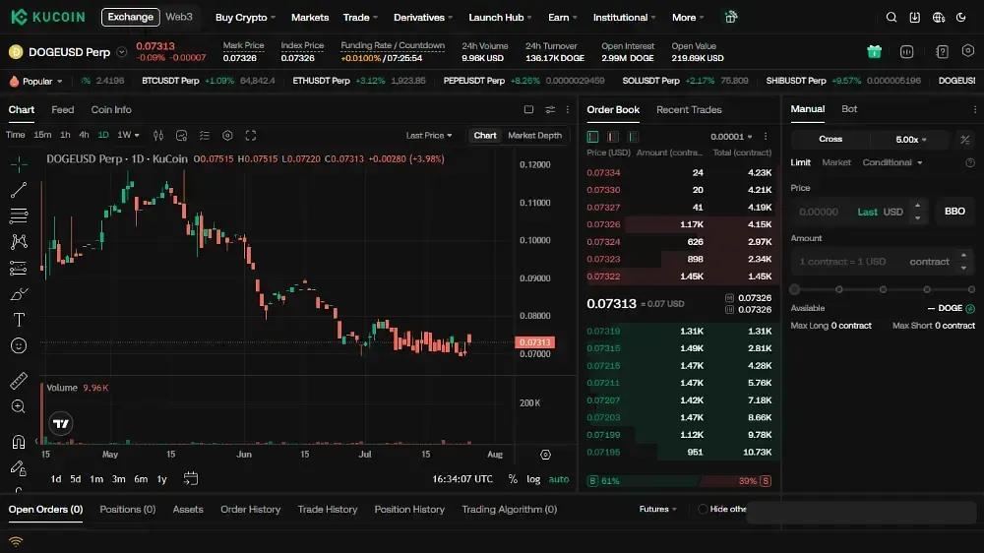
Task: Open the search icon in top bar
Action: point(892,18)
